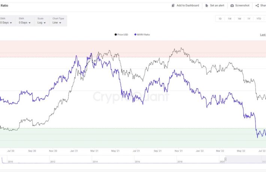Click the Screenshot camera icon
266x172 pixels.
tap(232, 6)
